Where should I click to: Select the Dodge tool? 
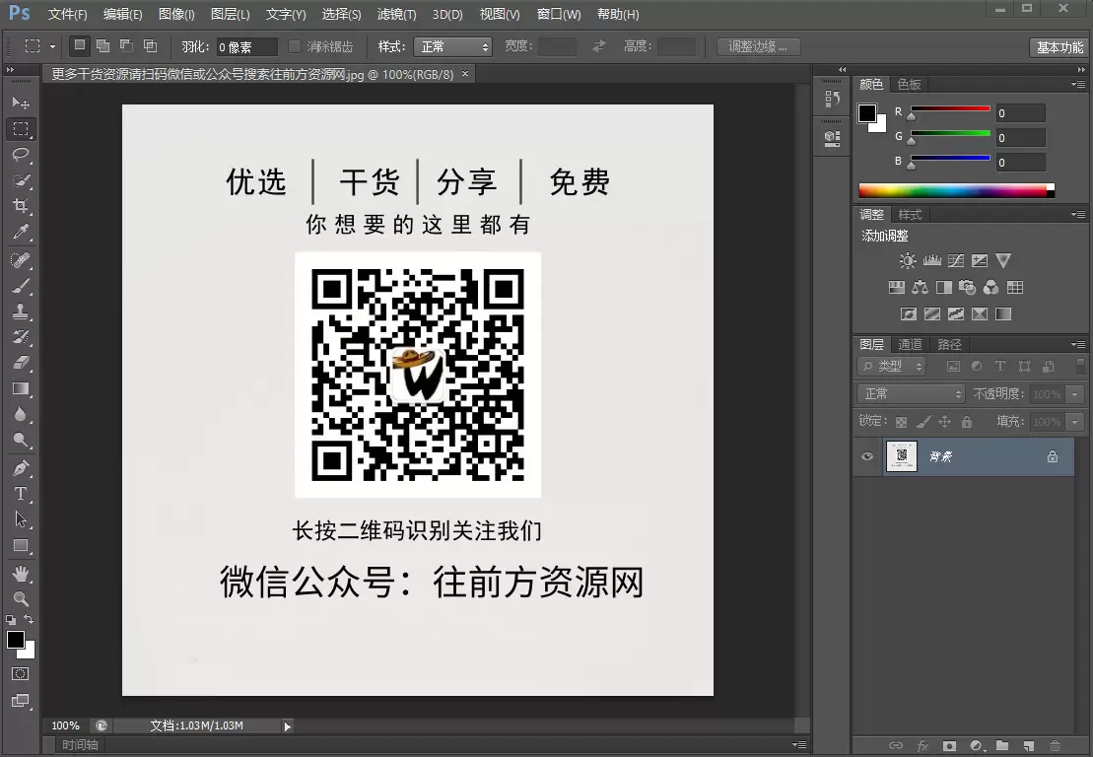(21, 440)
